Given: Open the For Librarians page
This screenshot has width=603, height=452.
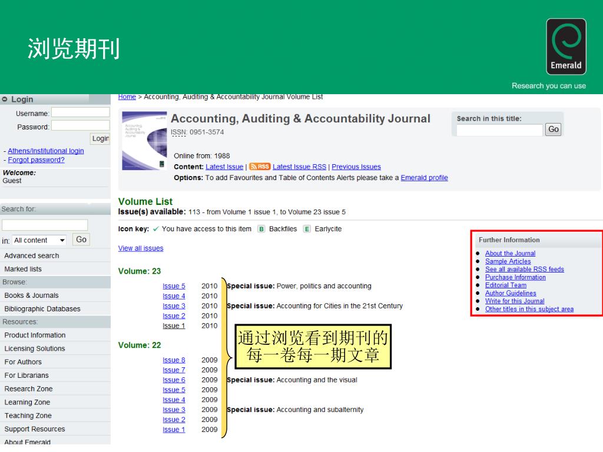Looking at the screenshot, I should point(26,375).
